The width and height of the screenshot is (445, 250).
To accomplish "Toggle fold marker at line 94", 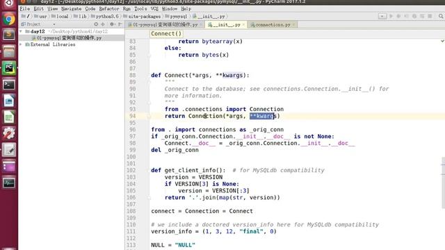I will click(x=149, y=116).
